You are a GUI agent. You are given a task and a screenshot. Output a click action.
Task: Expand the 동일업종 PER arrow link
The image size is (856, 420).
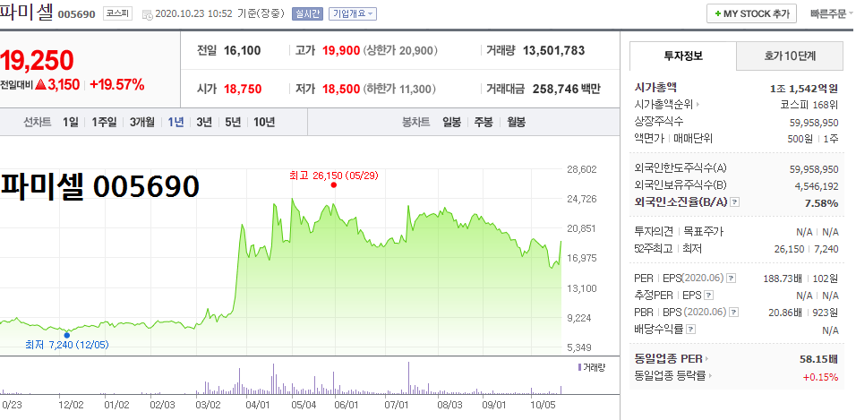[x=706, y=359]
